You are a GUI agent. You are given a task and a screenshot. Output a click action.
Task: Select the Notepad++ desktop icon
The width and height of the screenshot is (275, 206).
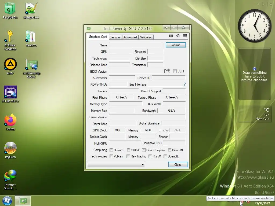[x=31, y=11]
